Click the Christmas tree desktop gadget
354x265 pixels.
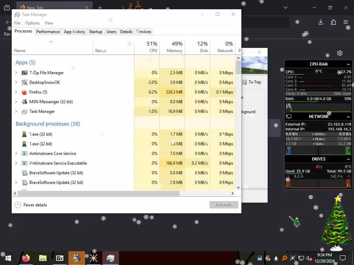click(336, 223)
